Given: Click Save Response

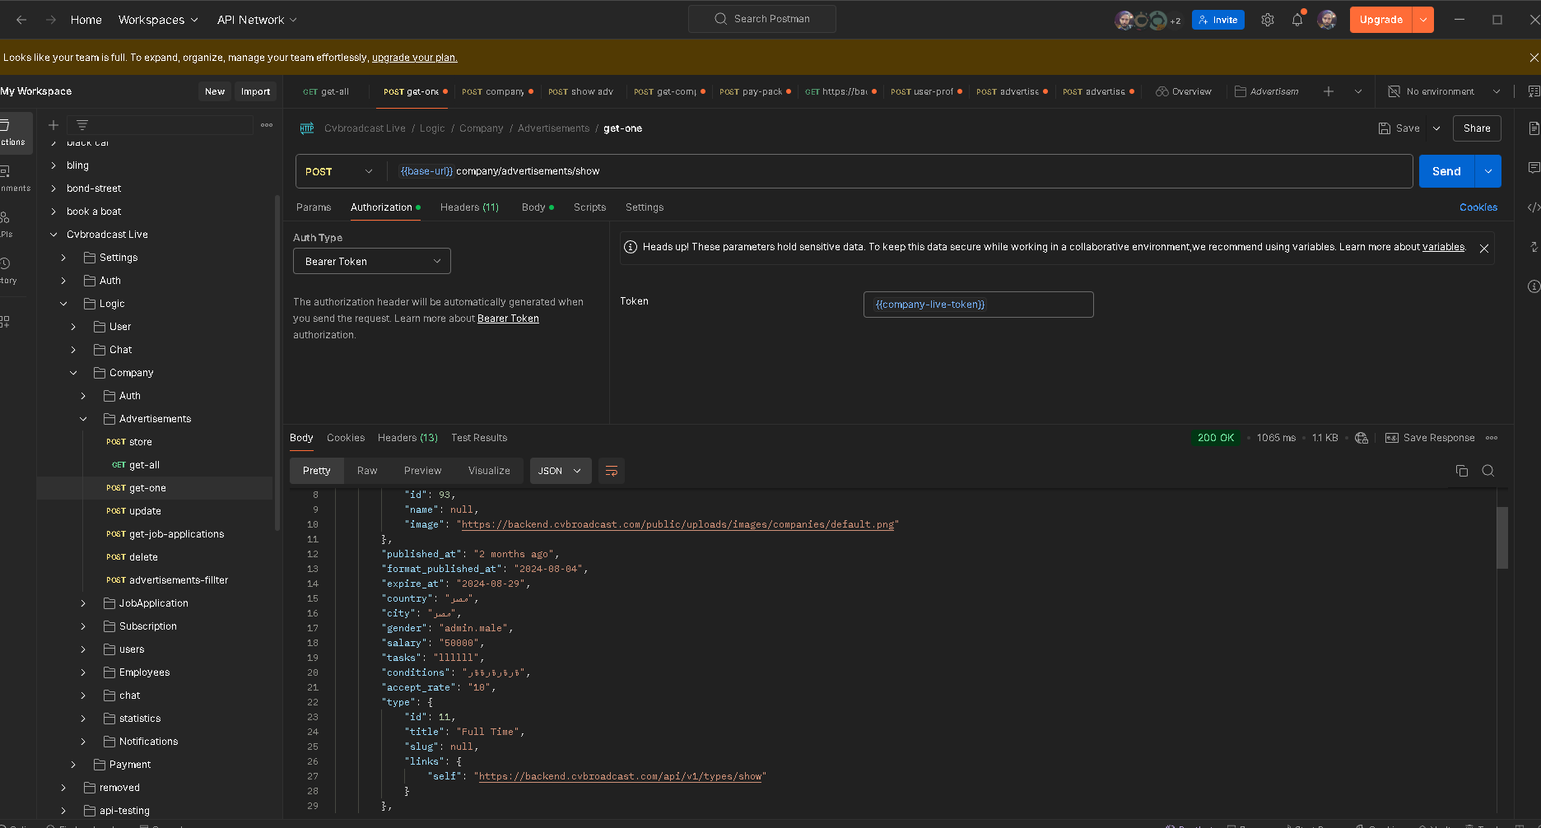Looking at the screenshot, I should 1430,438.
